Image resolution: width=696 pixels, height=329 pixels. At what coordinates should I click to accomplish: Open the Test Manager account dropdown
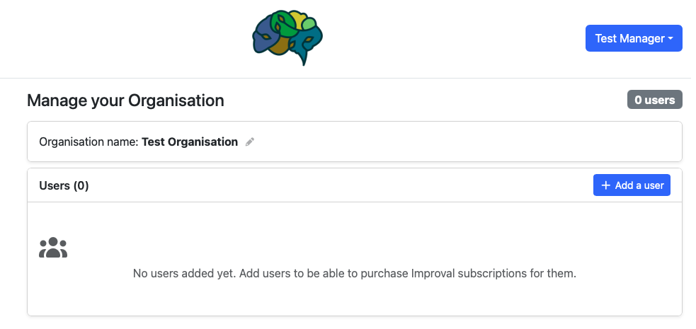point(633,39)
